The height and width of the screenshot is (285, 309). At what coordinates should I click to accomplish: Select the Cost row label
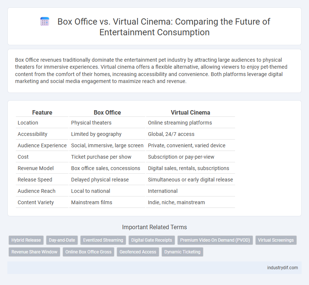click(23, 157)
